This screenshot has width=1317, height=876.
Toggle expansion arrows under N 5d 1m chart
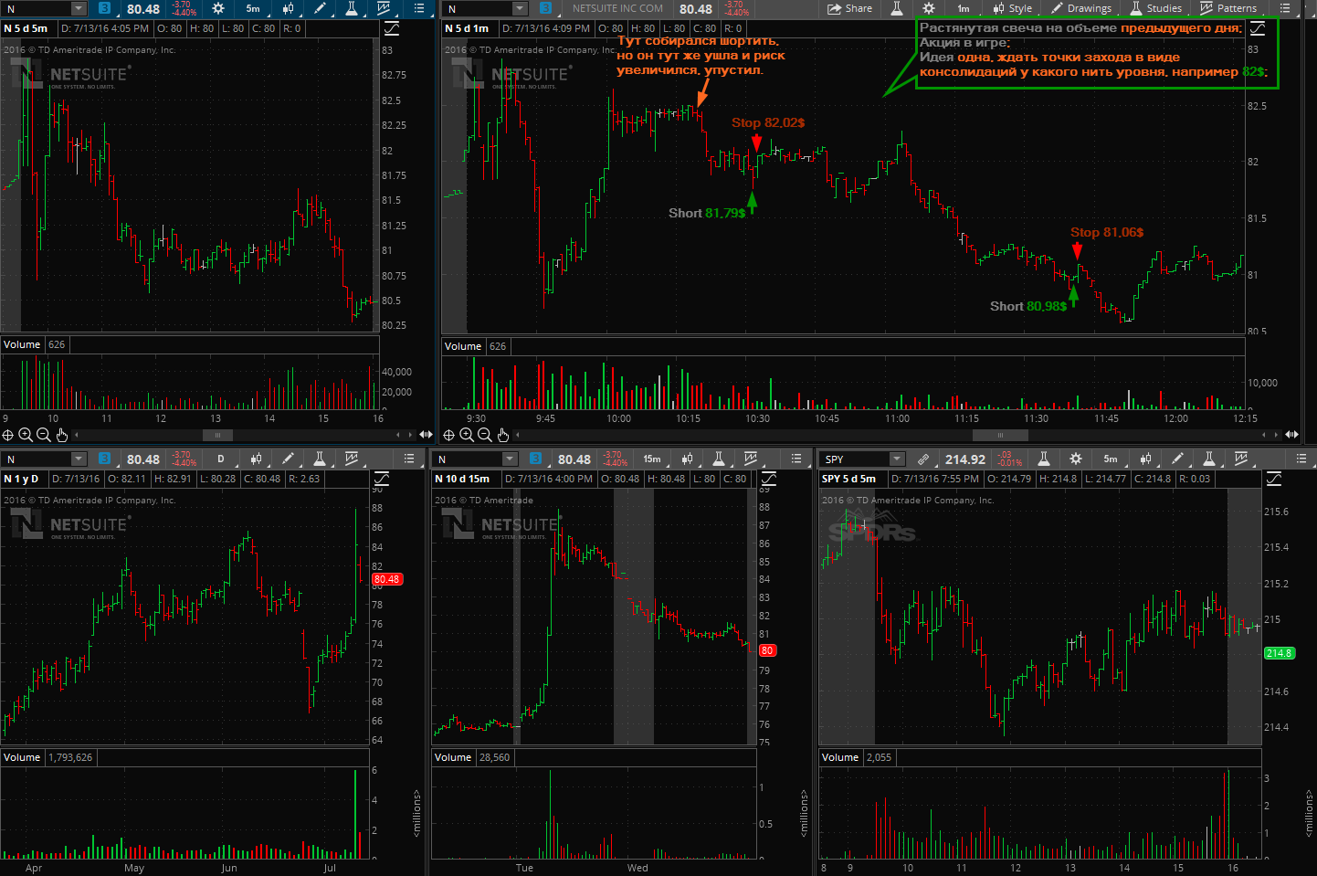[x=1291, y=435]
